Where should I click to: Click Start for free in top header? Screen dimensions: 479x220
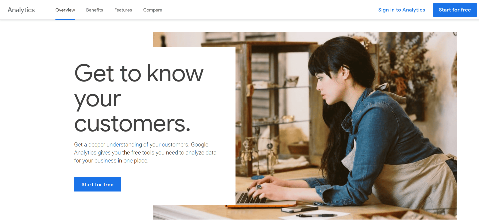[455, 10]
